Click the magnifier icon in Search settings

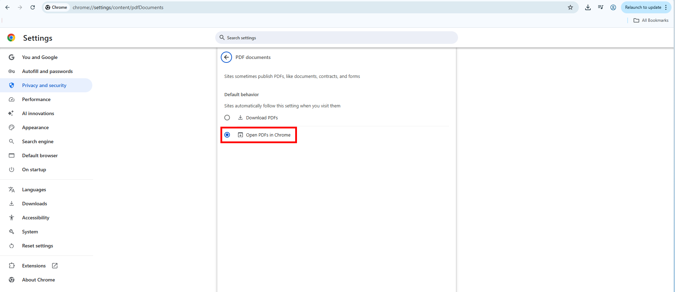coord(222,38)
